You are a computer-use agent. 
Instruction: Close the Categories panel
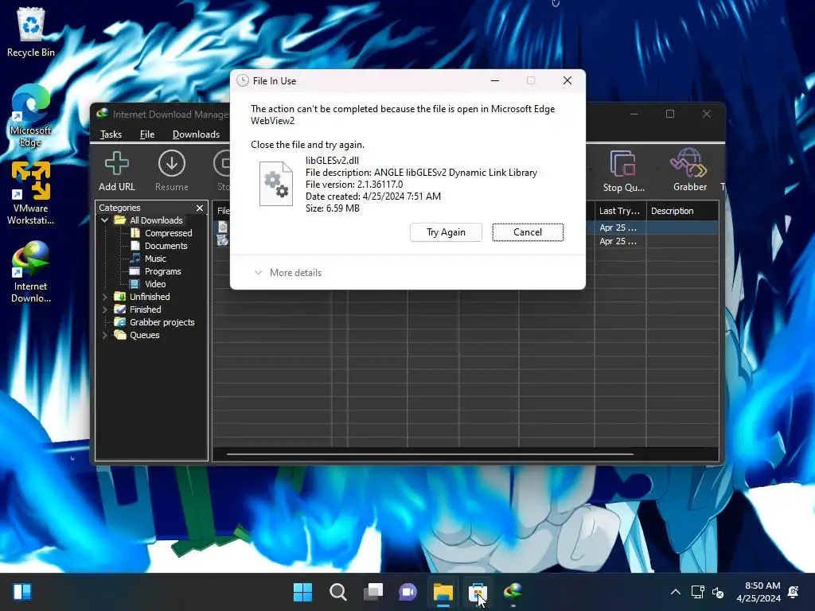tap(200, 208)
